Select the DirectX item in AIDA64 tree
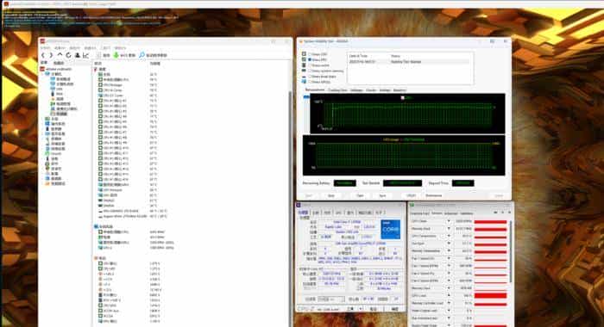Screen dimensions: 604x327 point(54,154)
